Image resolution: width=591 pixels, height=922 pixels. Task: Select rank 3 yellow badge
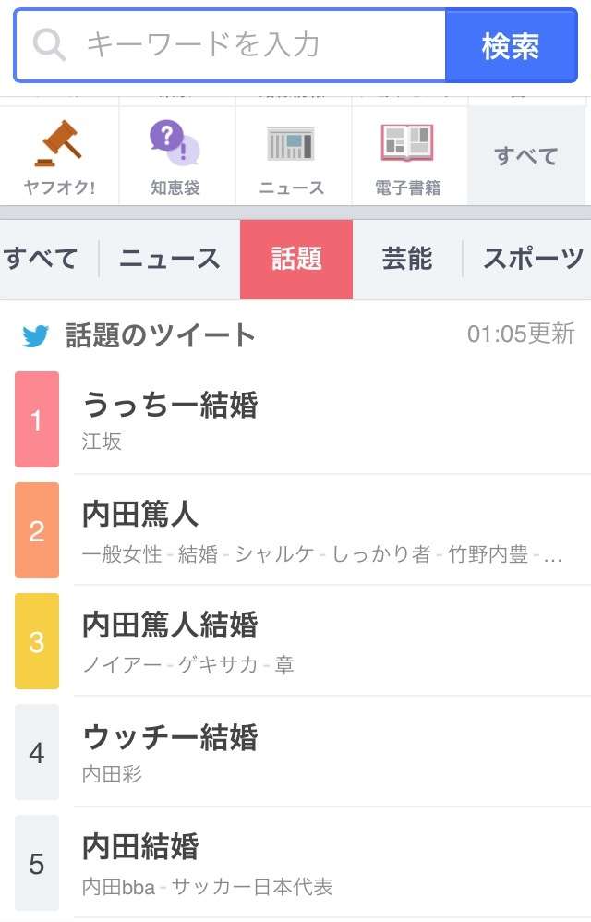[36, 641]
